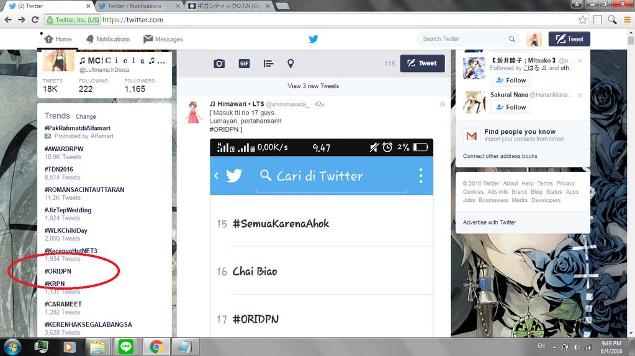This screenshot has height=356, width=635.
Task: Open LINE from the taskbar
Action: [x=126, y=347]
